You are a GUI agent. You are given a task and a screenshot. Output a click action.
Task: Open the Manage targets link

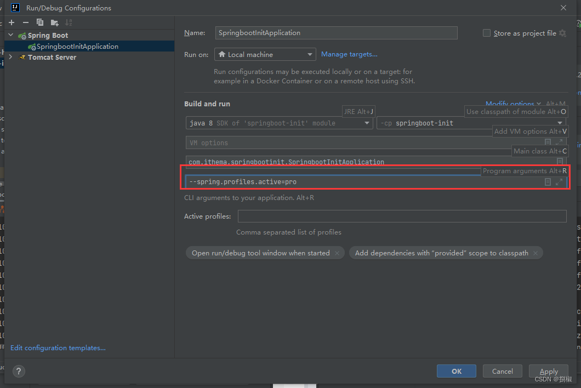349,54
